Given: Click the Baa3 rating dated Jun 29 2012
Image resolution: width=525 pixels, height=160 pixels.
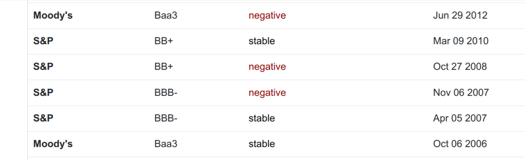Looking at the screenshot, I should (x=166, y=15).
